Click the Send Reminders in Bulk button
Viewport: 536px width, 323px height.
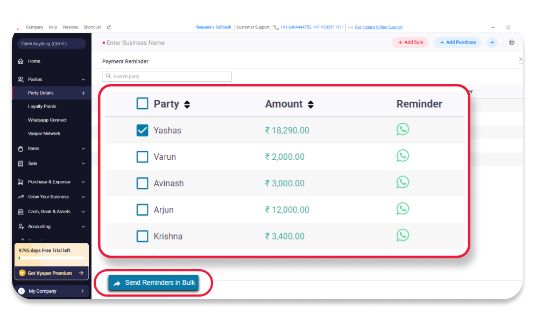coord(153,283)
